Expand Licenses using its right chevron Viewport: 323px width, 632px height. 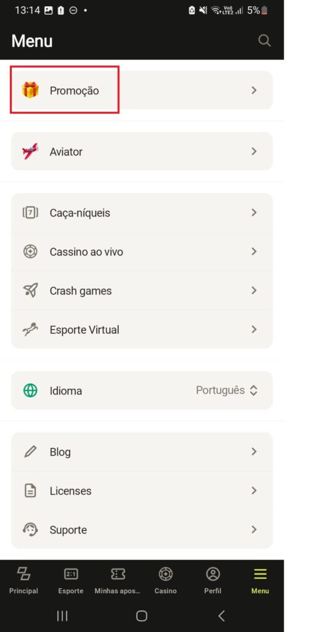(x=254, y=491)
